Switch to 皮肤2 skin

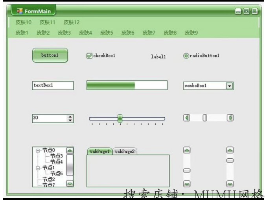[43, 33]
